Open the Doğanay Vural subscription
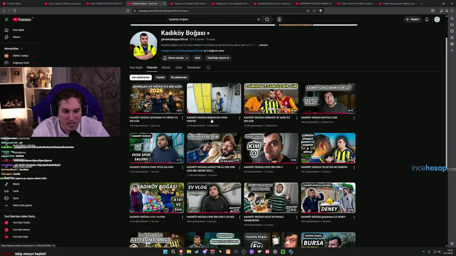The width and height of the screenshot is (456, 256). coord(21,63)
